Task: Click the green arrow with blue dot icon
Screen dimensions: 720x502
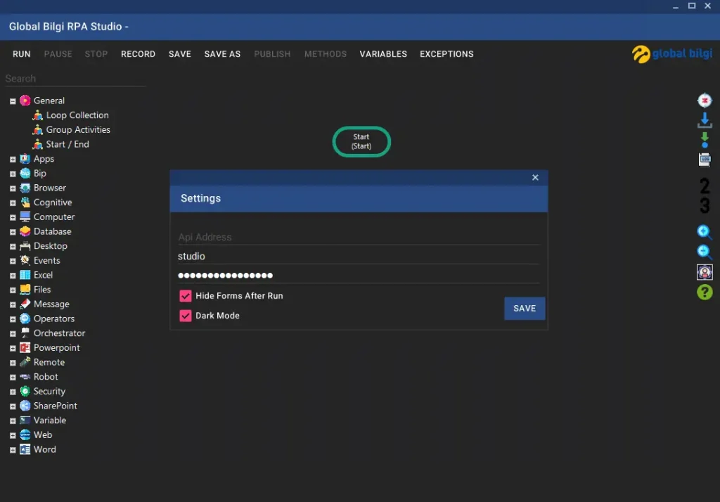Action: 705,140
